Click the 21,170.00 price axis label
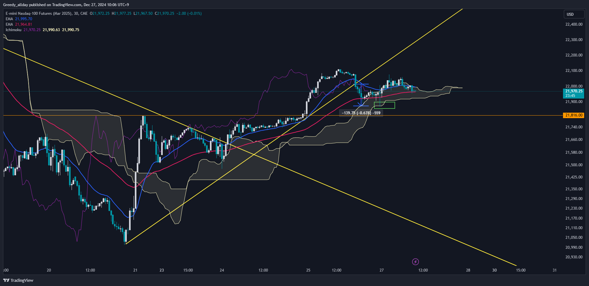Image resolution: width=589 pixels, height=286 pixels. coord(574,218)
